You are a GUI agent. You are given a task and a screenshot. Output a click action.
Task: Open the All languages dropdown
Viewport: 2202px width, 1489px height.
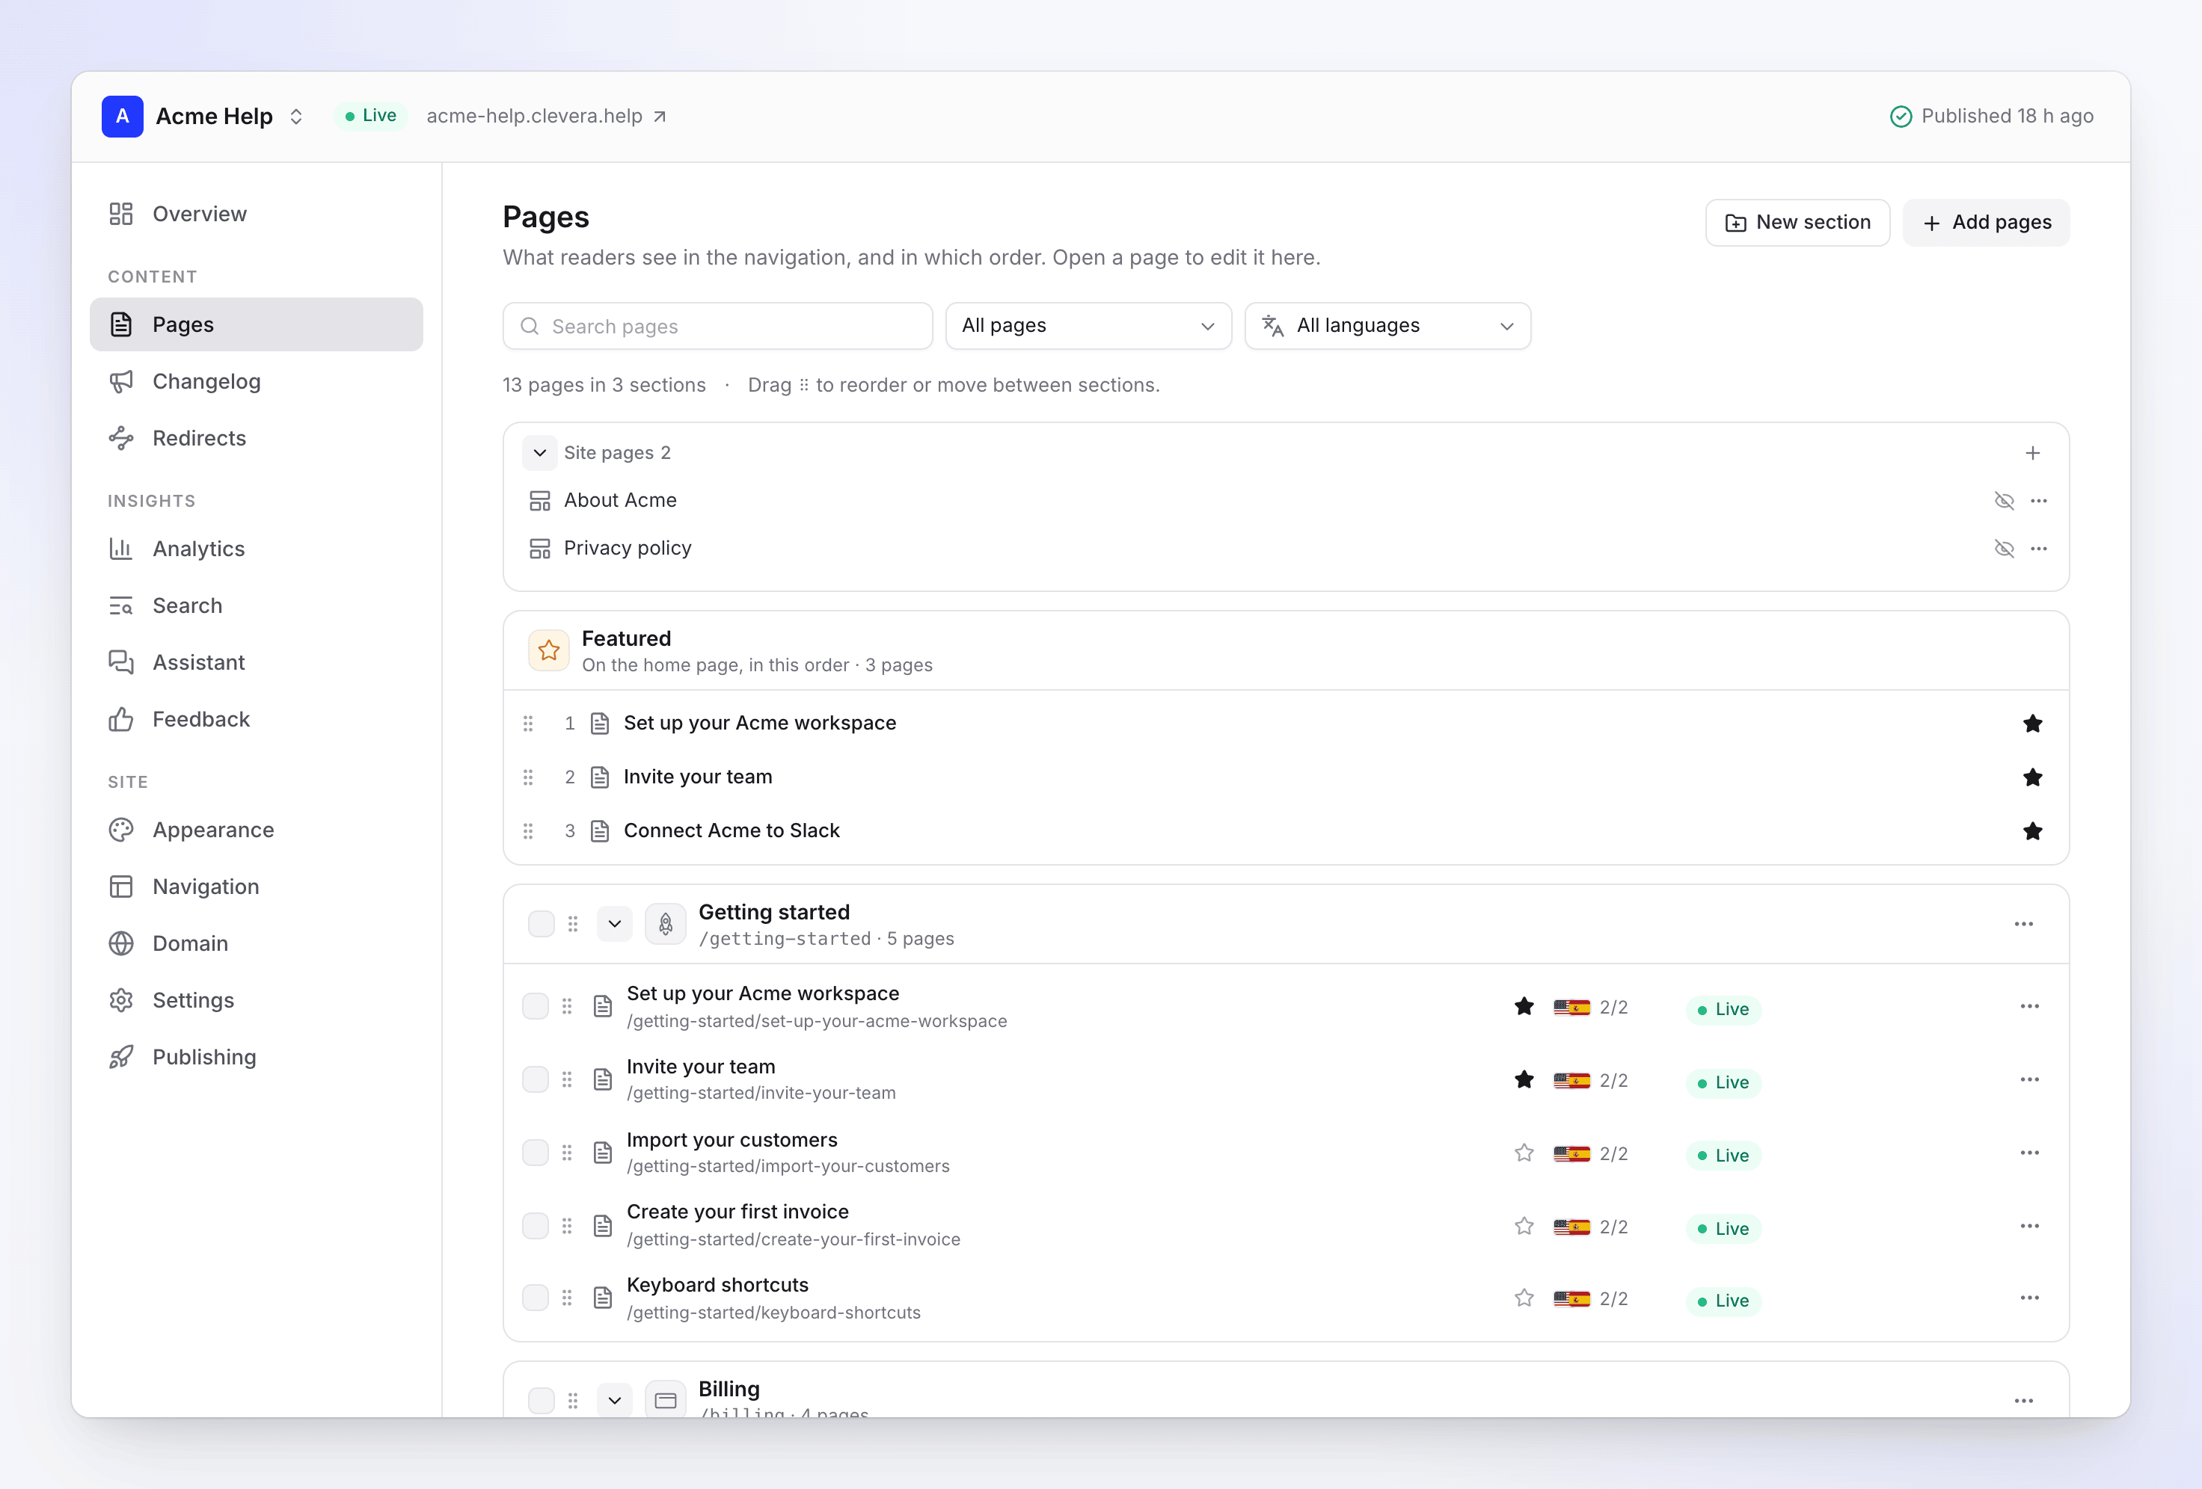(x=1387, y=326)
